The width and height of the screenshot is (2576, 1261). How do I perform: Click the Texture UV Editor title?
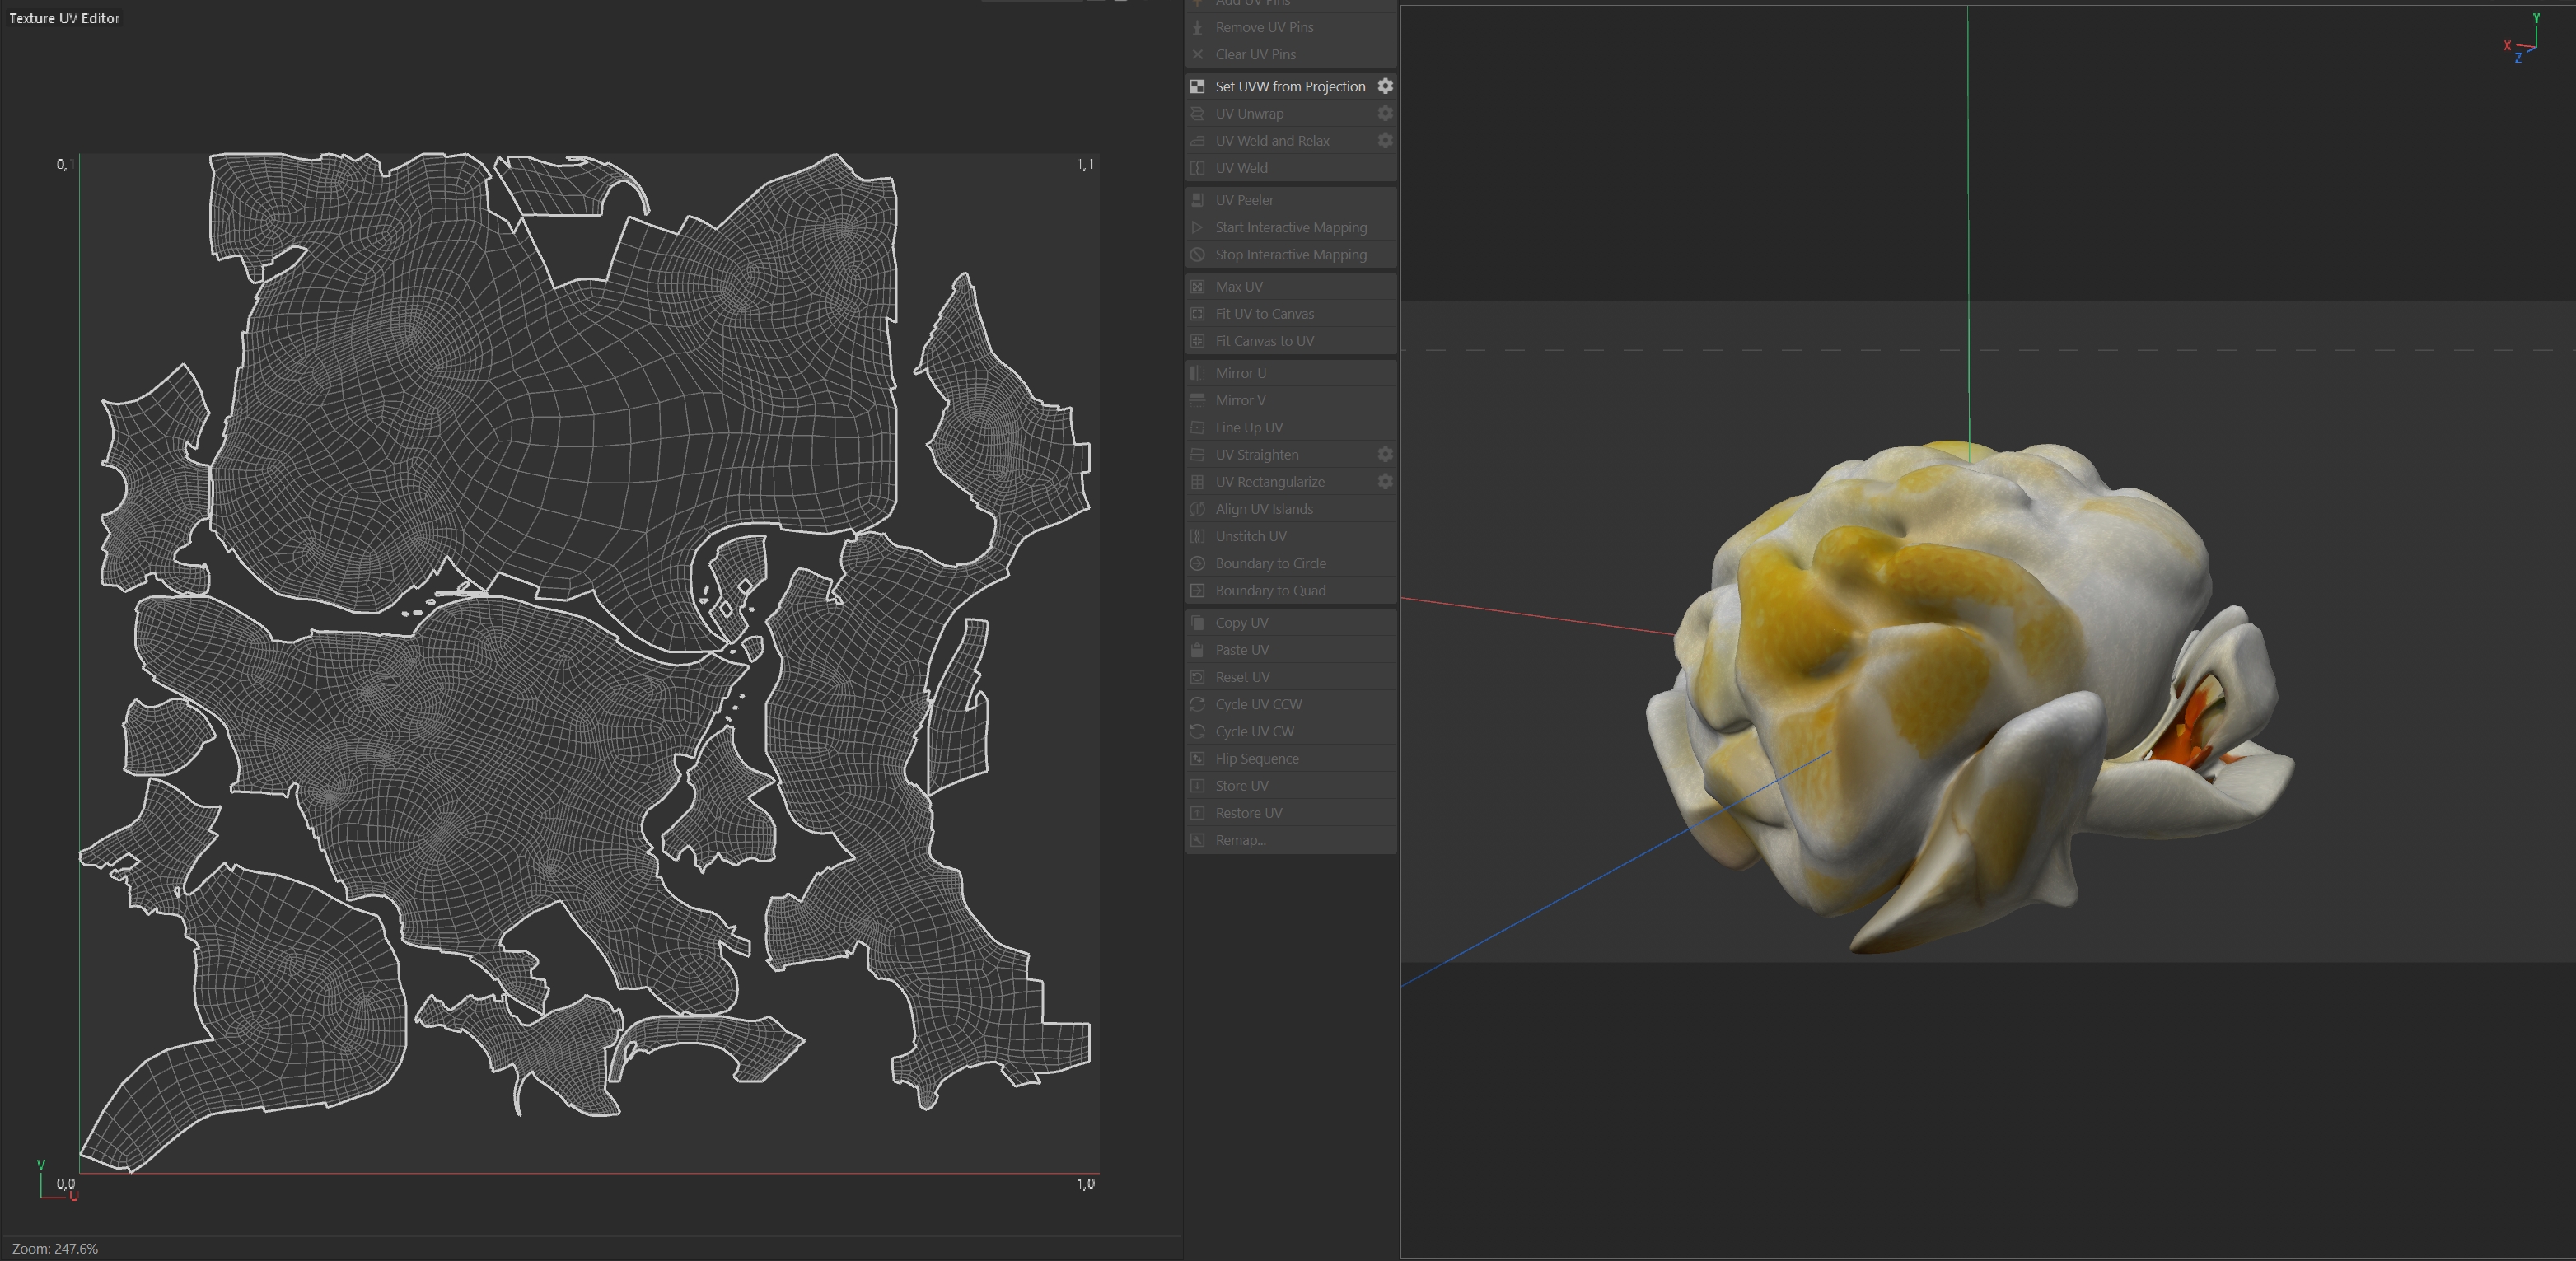click(64, 18)
